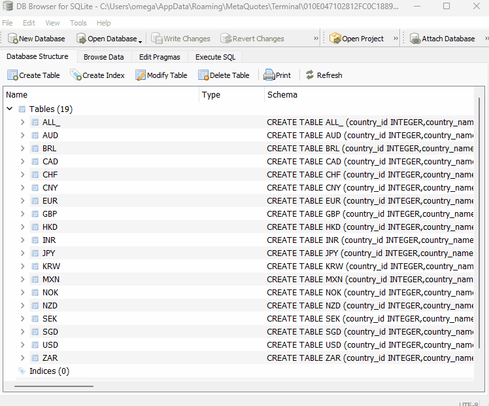Expand the ALL_ table
Viewport: 489px width, 406px height.
click(22, 122)
